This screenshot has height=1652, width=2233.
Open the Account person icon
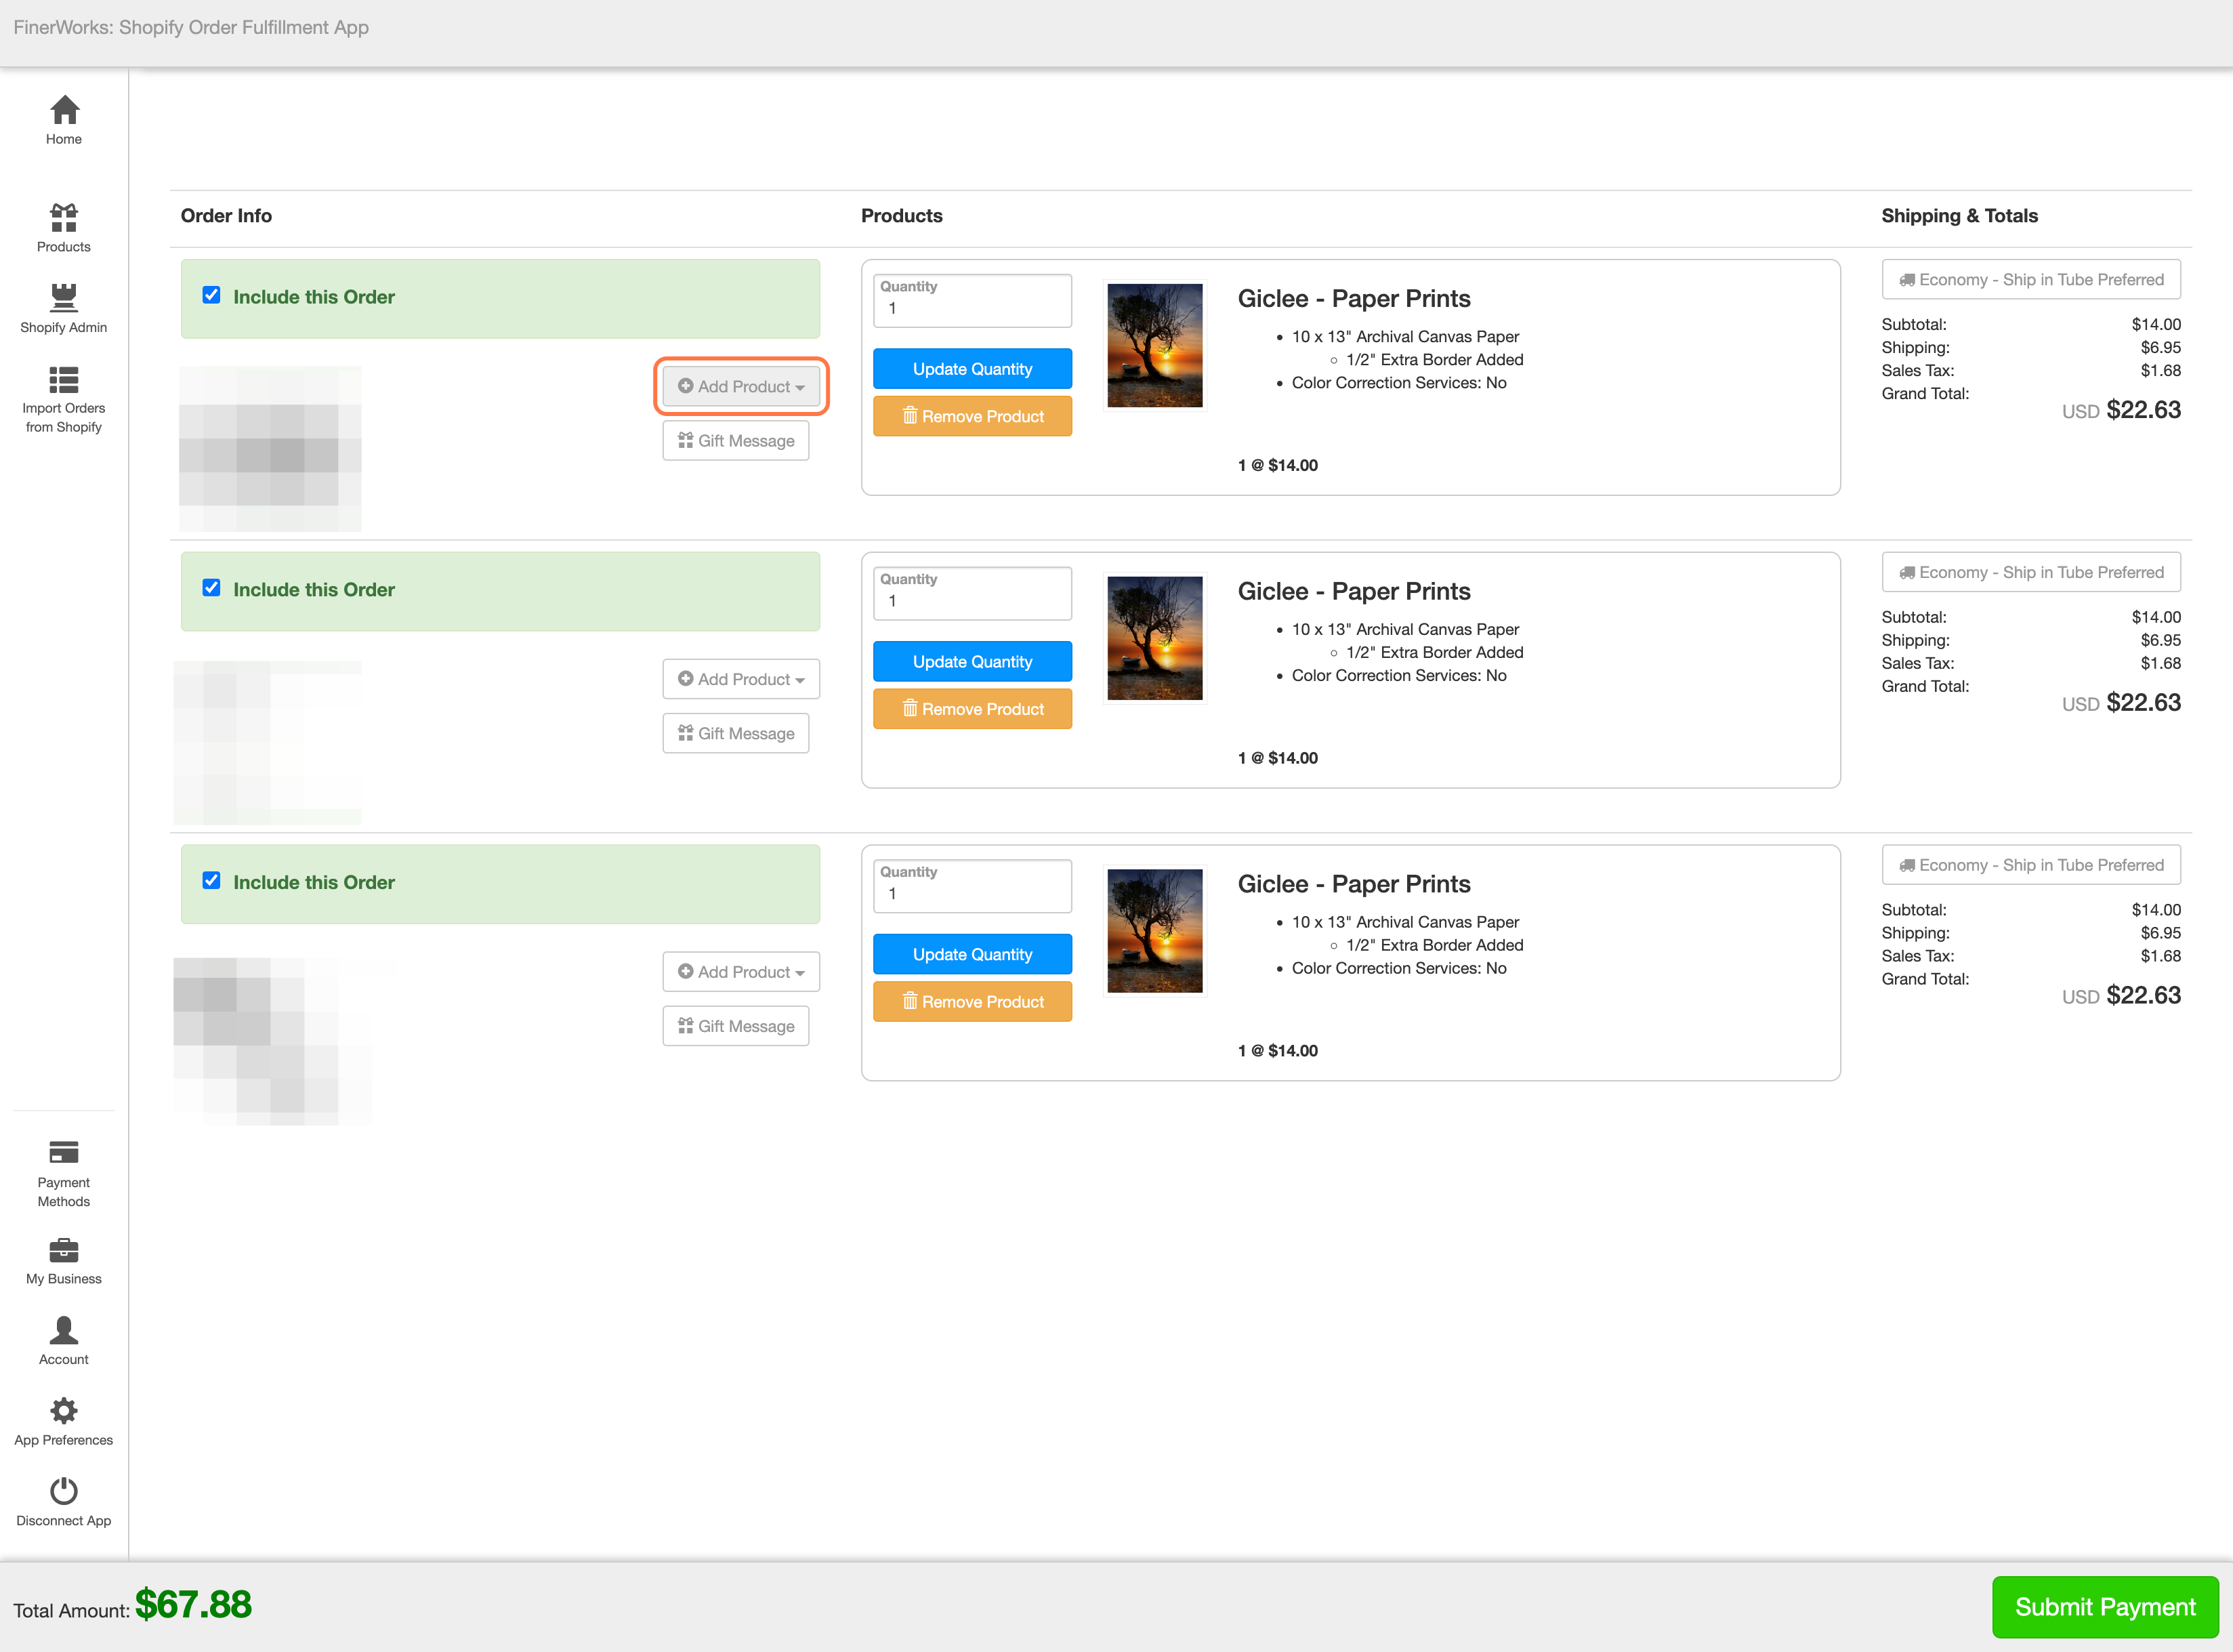click(x=64, y=1330)
